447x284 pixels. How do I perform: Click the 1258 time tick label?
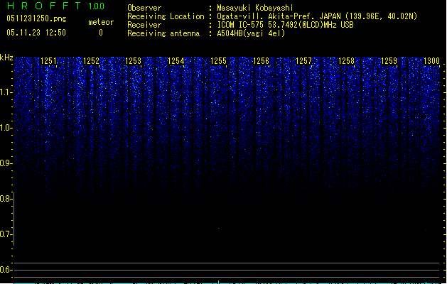click(346, 62)
